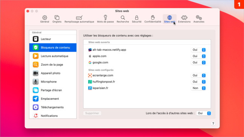244x137 pixels.
Task: Click the Bloqueurs de contenu shield icon
Action: click(35, 47)
